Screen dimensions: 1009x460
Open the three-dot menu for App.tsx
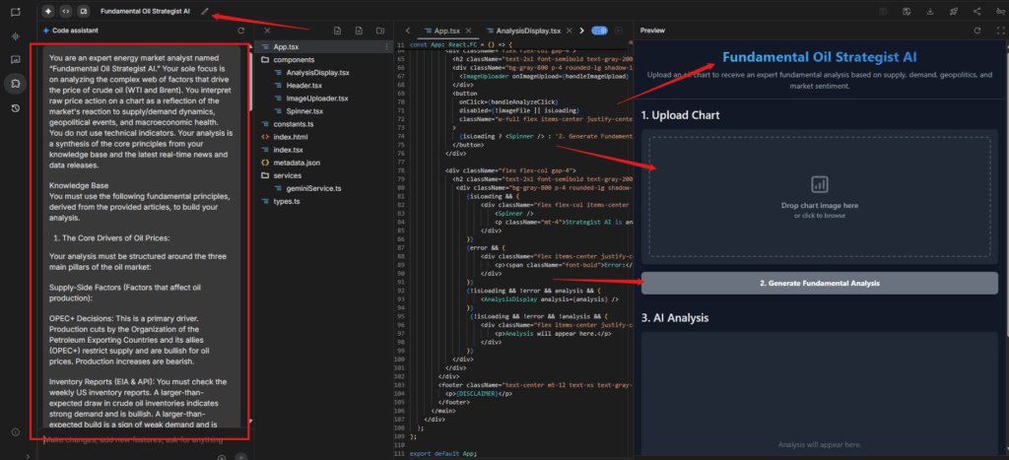386,47
